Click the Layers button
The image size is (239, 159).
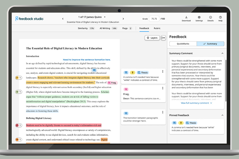[x=152, y=38]
